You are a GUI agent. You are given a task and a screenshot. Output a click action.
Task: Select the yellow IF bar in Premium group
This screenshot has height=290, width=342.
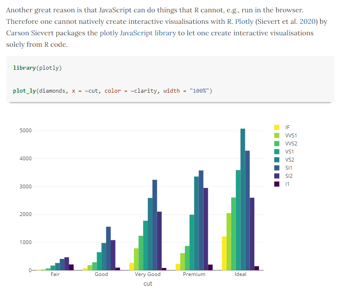[x=177, y=266]
